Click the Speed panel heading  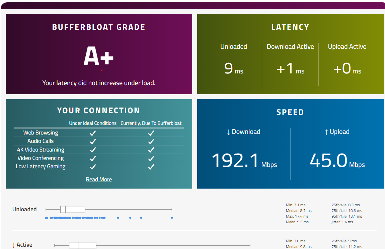[290, 112]
